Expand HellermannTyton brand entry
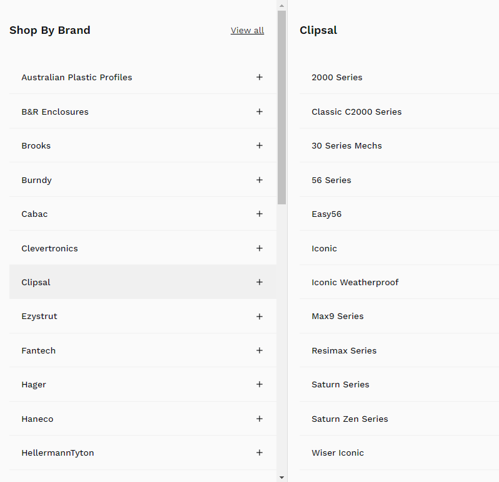Screen dimensions: 499x482 coord(260,453)
